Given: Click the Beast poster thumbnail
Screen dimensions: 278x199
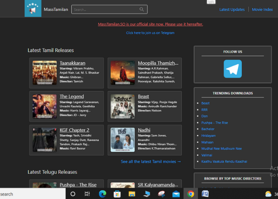Looking at the screenshot, I should point(122,106).
